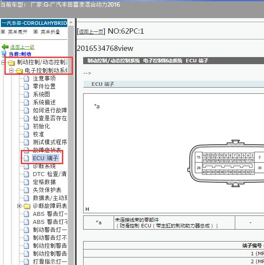264x265 pixels.
Task: Click the 当前:制动 computer icon
Action: point(4,54)
